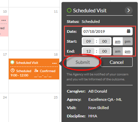Click the Date input showing 07/18/2019
The height and width of the screenshot is (122, 138).
pyautogui.click(x=107, y=31)
